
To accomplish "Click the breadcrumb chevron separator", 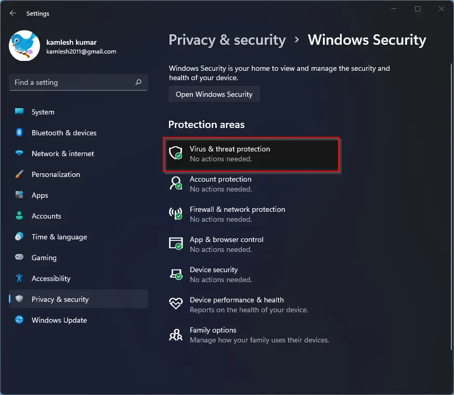I will (296, 40).
